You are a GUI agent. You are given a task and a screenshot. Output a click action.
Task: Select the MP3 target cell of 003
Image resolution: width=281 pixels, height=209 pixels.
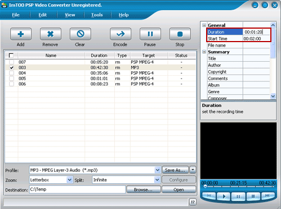135,67
